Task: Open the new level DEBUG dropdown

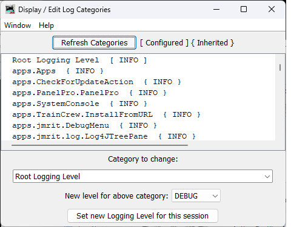Action: [x=196, y=196]
